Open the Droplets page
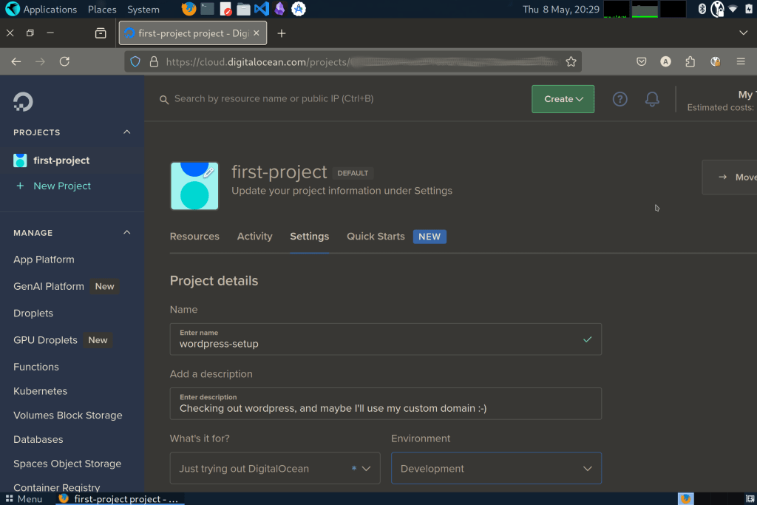757x505 pixels. pyautogui.click(x=33, y=313)
